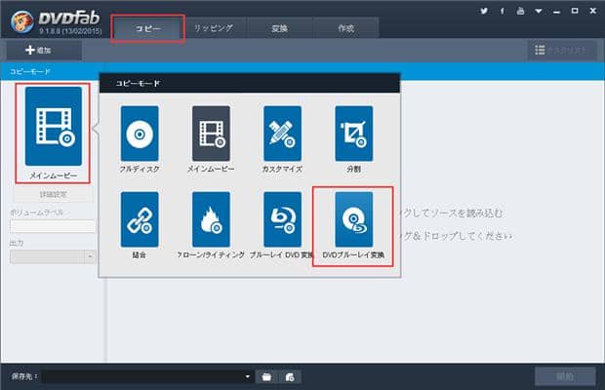Image resolution: width=605 pixels, height=390 pixels.
Task: Select the クローン/ライティング mode icon
Action: 211,219
